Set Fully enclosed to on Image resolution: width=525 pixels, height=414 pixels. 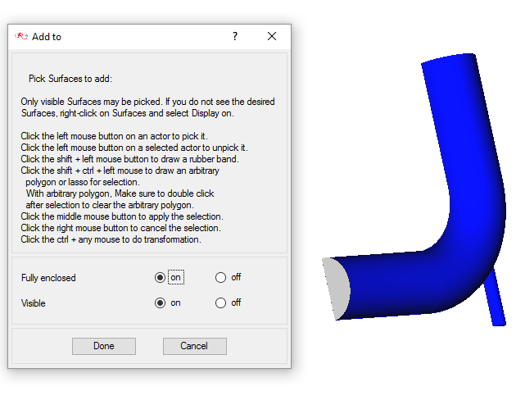point(160,278)
